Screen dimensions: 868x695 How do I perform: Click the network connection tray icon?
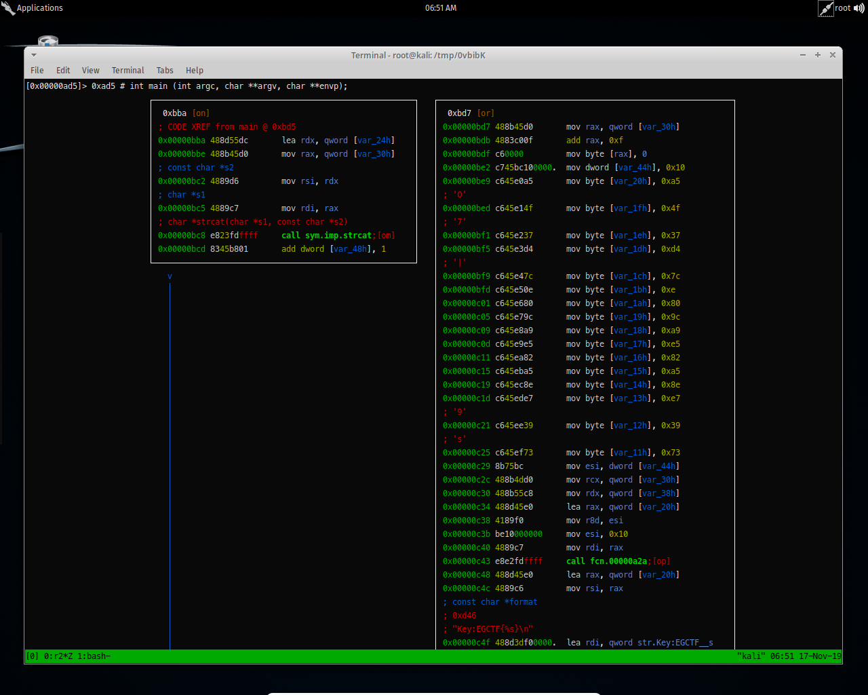pos(825,8)
